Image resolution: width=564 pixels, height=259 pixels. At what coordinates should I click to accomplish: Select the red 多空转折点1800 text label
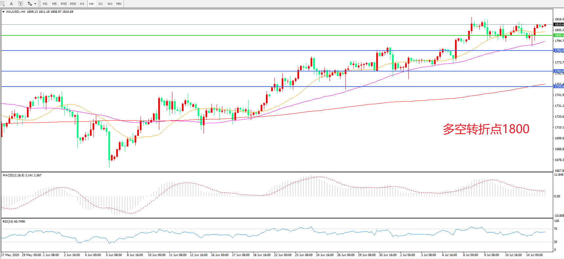(x=486, y=129)
